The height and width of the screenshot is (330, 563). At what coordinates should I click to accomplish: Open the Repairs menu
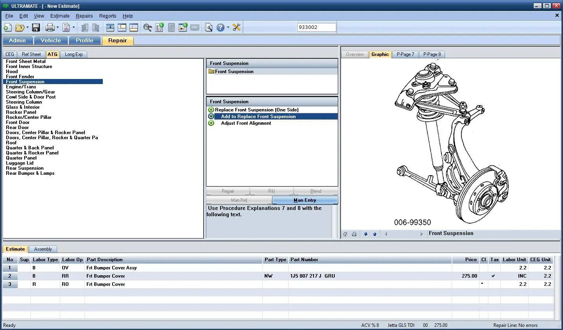click(x=84, y=16)
